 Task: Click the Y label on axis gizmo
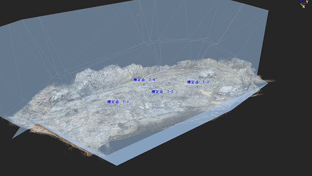[x=307, y=2]
